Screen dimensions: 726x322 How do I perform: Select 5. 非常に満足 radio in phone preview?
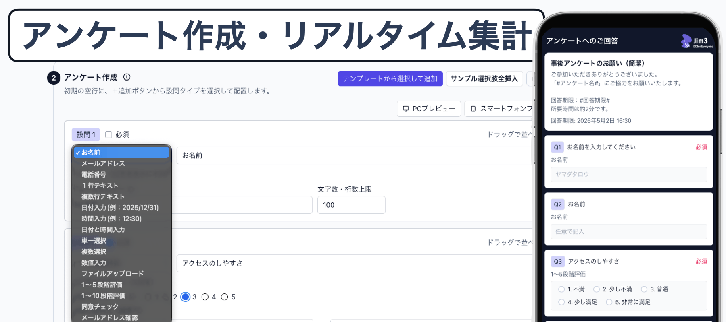coord(609,302)
